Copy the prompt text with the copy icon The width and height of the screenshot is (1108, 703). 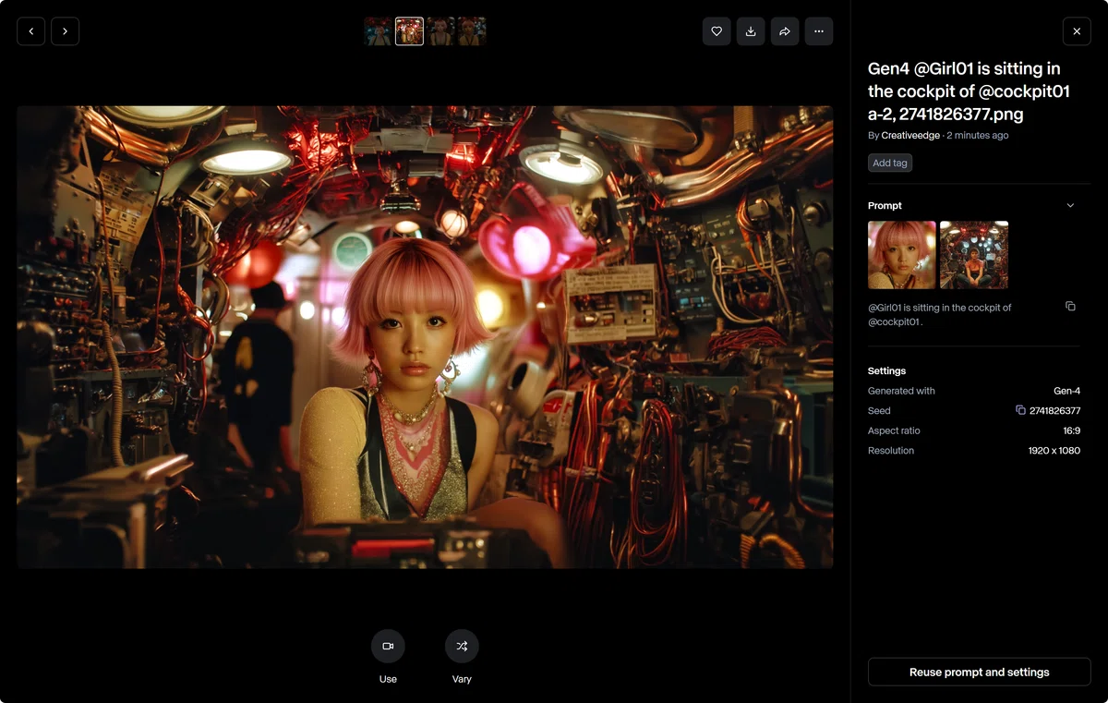tap(1070, 307)
